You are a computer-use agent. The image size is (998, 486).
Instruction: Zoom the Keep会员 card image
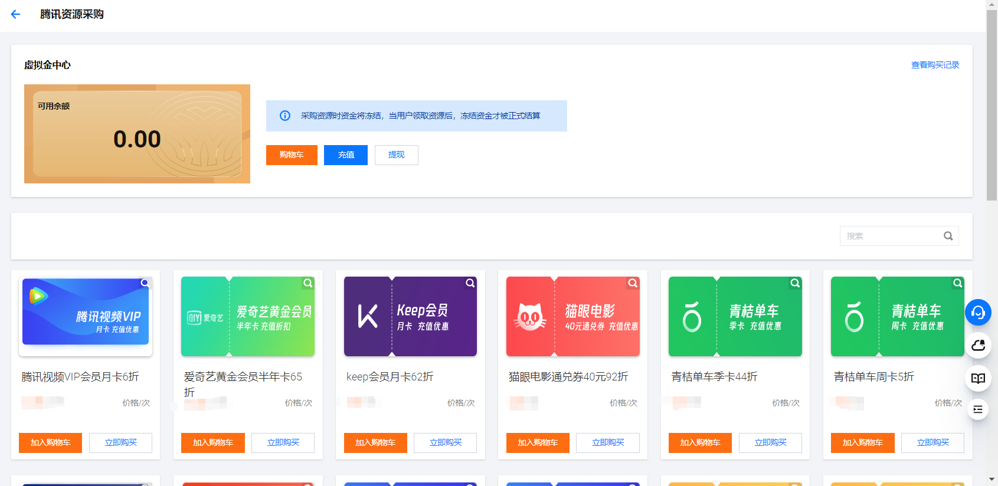pyautogui.click(x=470, y=283)
